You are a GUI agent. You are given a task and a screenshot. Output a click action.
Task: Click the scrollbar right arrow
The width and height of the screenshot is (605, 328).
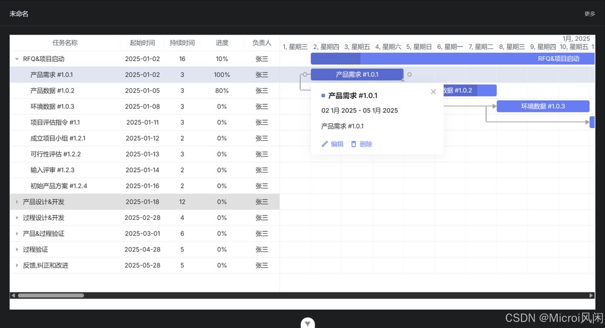click(x=591, y=295)
